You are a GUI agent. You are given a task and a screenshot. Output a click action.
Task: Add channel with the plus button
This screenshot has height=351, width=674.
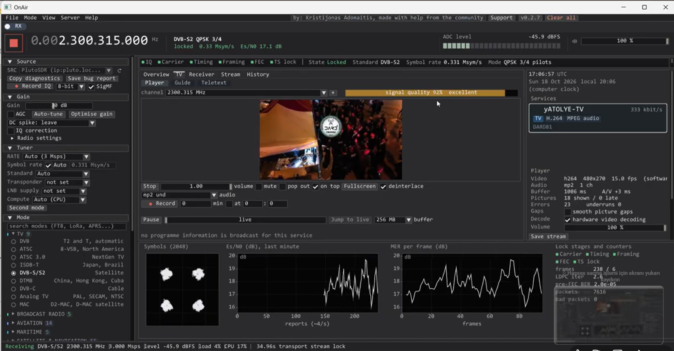333,93
